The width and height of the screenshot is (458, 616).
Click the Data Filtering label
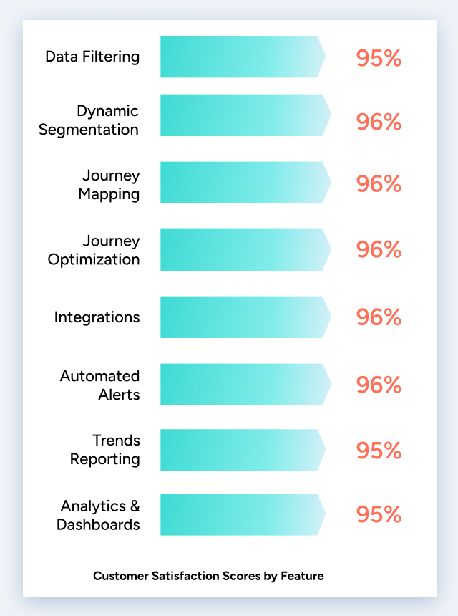coord(92,57)
